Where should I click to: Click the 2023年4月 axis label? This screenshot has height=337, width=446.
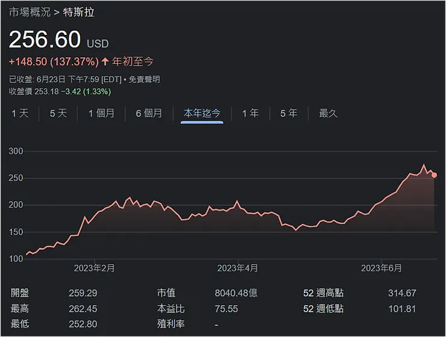click(237, 268)
